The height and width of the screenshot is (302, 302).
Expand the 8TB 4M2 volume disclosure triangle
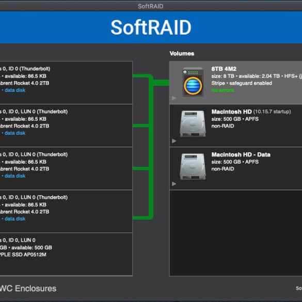point(174,98)
